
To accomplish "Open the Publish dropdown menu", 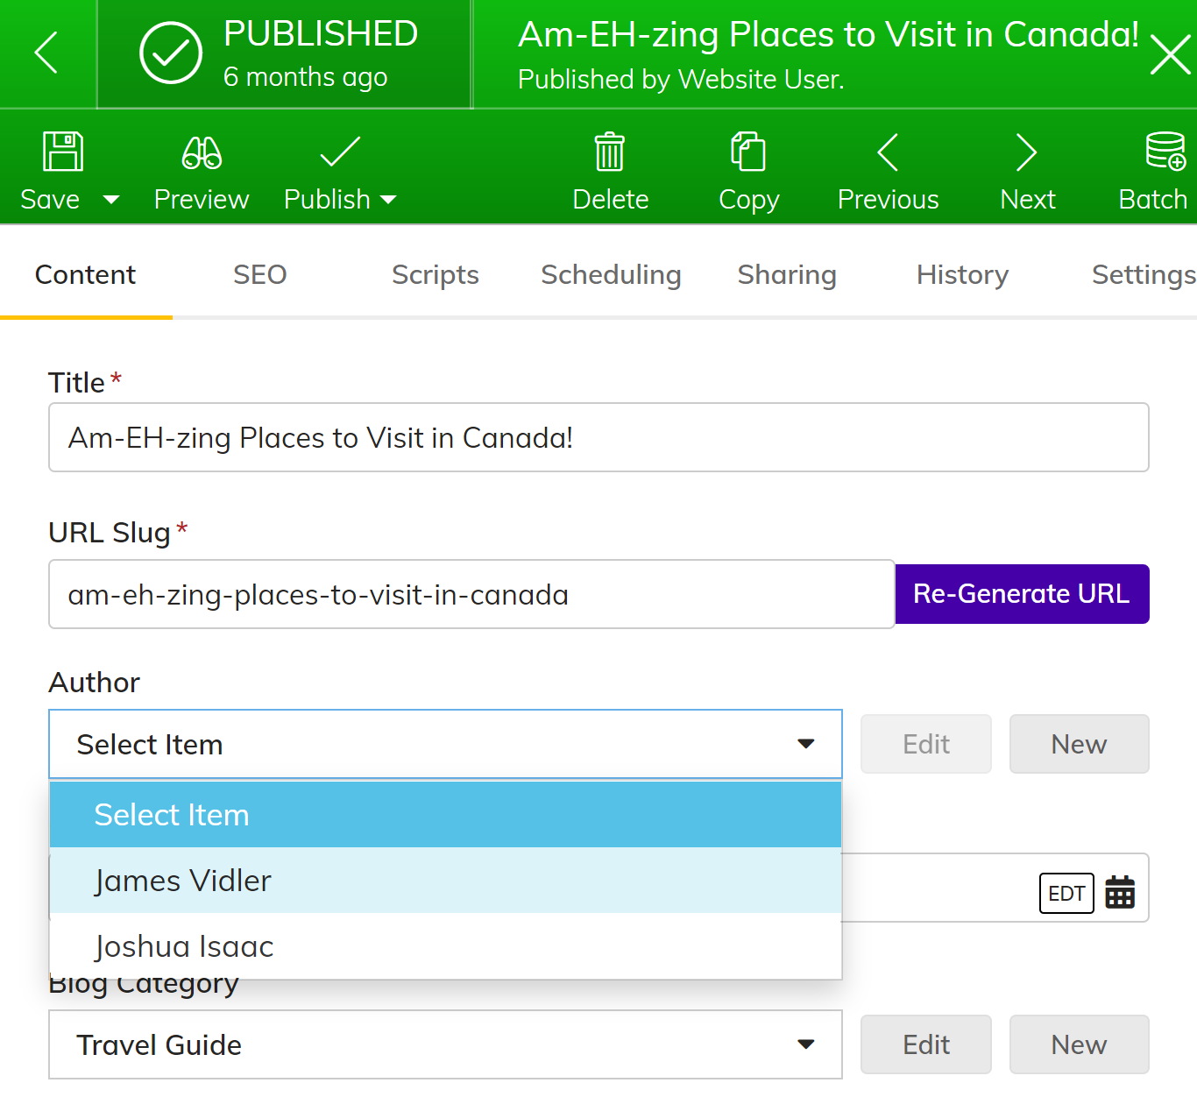I will [x=390, y=200].
